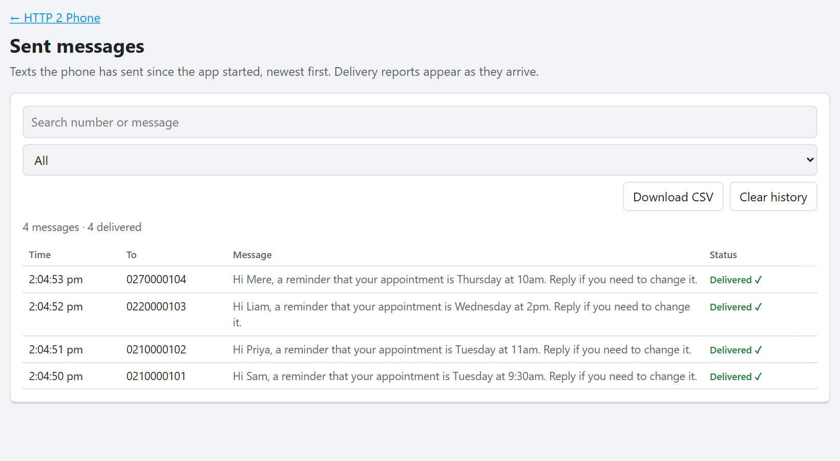Focus the Search number or message field
The image size is (840, 461).
pyautogui.click(x=419, y=122)
